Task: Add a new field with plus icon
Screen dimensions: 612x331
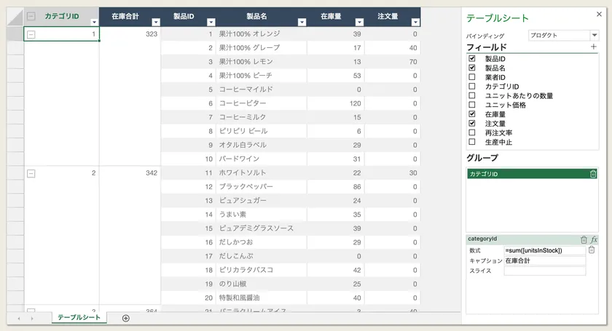Action: [593, 47]
